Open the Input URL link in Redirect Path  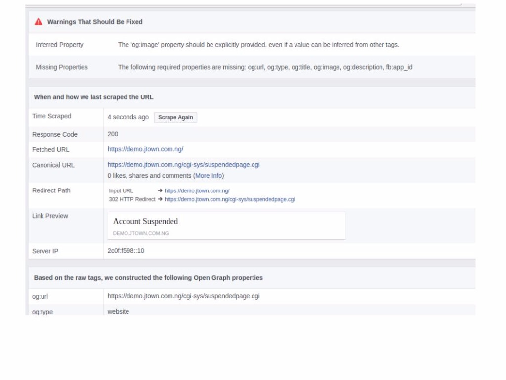coord(197,190)
